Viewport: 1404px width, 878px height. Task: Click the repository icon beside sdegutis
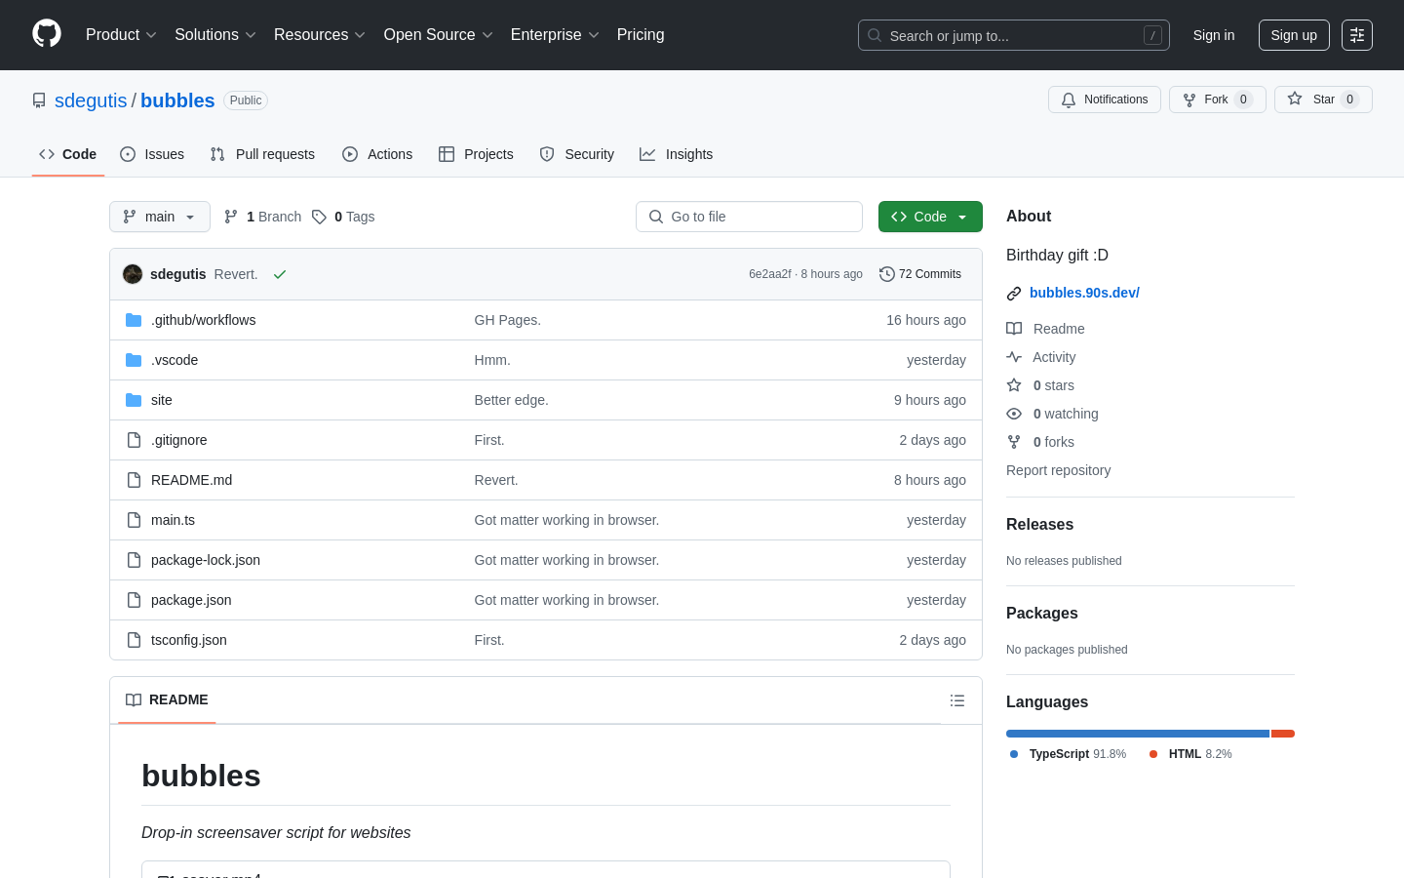pyautogui.click(x=39, y=100)
